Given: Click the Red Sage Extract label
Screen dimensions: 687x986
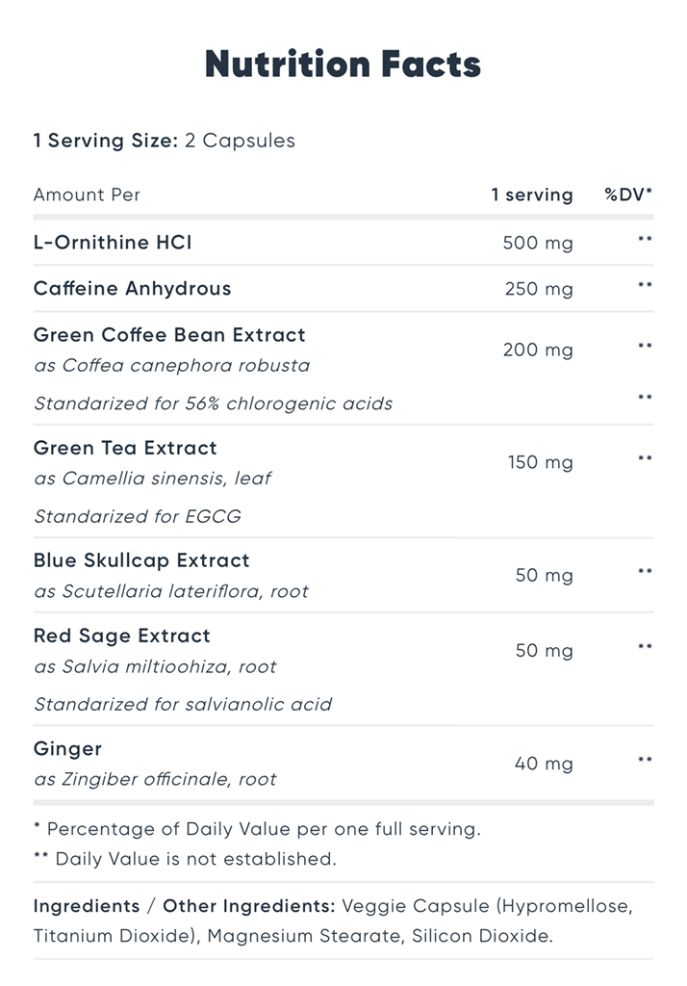Looking at the screenshot, I should click(x=122, y=636).
